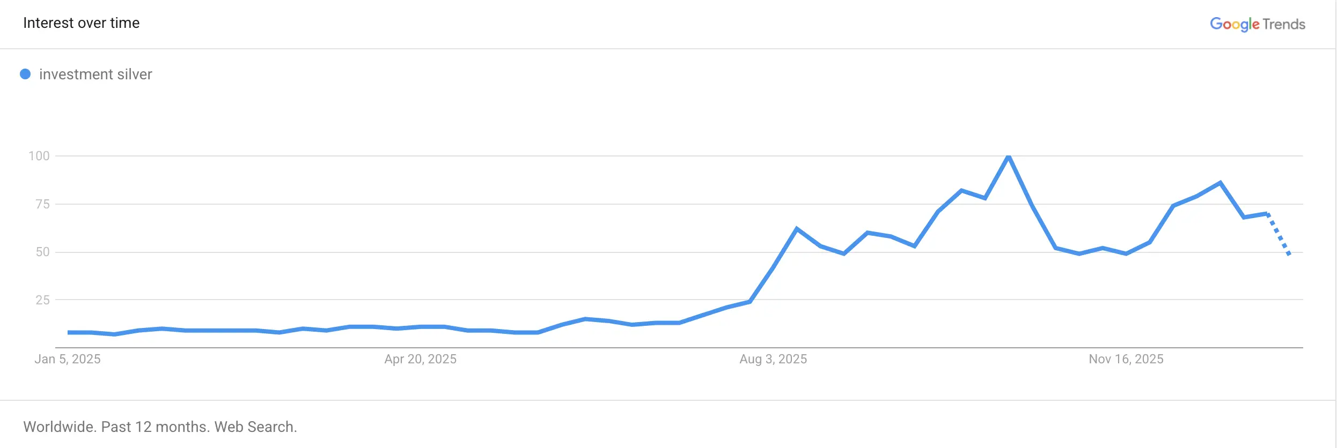This screenshot has width=1337, height=448.
Task: Click the "Interest over time" heading
Action: pyautogui.click(x=82, y=23)
